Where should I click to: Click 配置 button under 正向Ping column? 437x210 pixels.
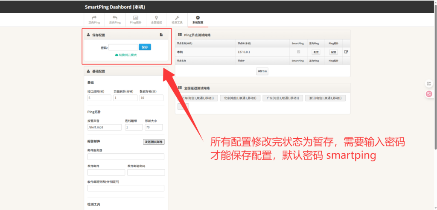tap(316, 52)
